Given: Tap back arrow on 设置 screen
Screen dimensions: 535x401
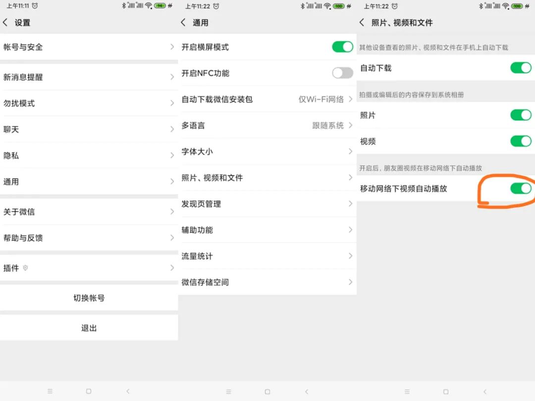Looking at the screenshot, I should (x=5, y=22).
